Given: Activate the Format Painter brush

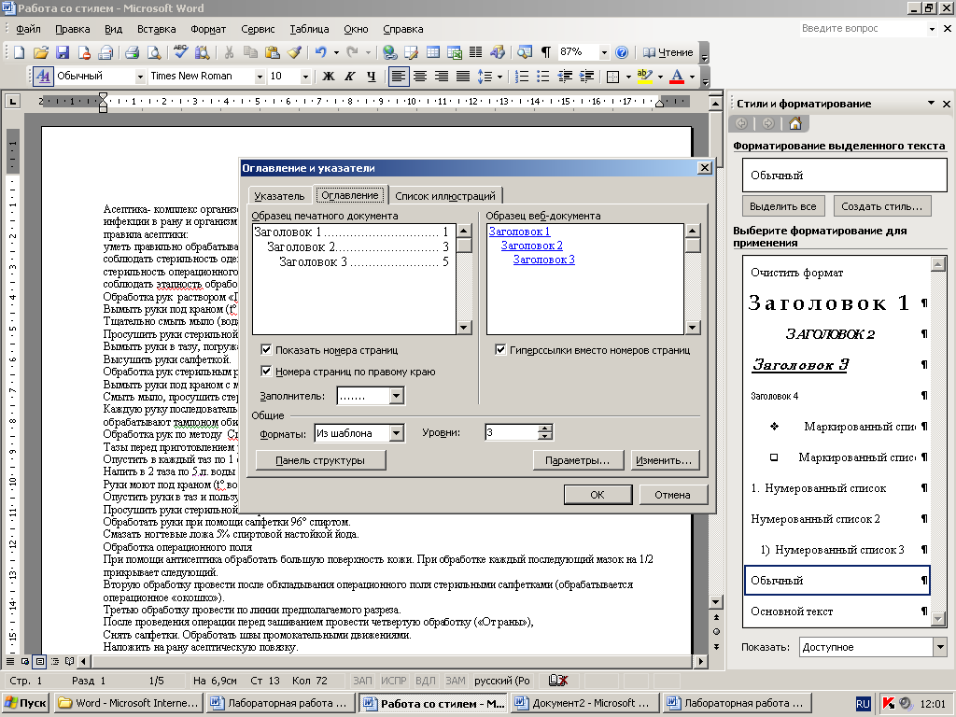Looking at the screenshot, I should (294, 52).
